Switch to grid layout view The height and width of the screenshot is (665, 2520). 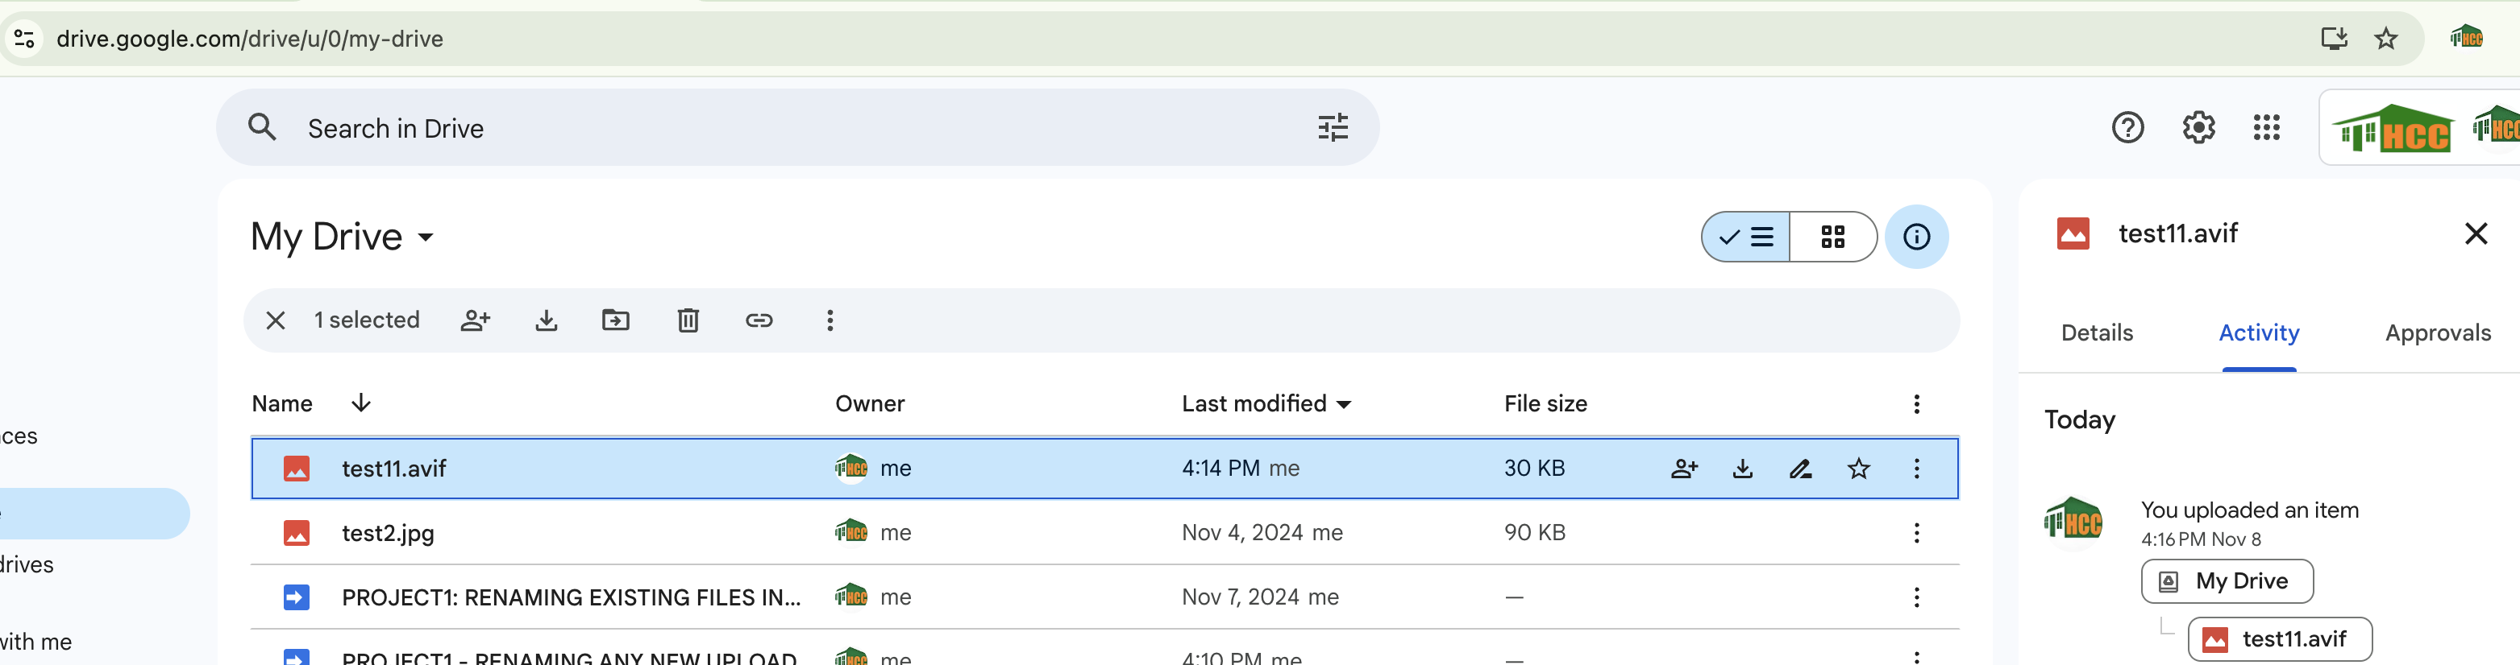pyautogui.click(x=1833, y=237)
